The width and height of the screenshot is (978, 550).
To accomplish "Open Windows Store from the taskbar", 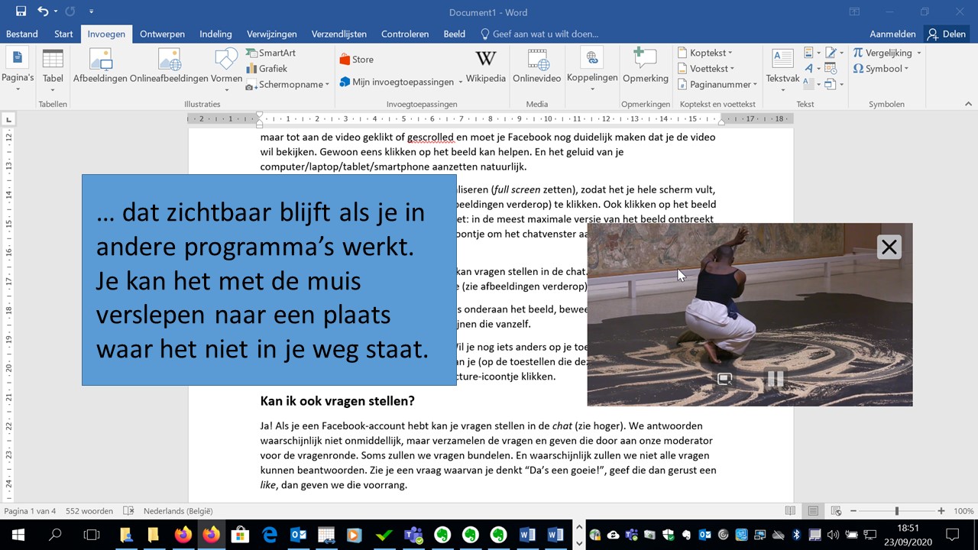I will coord(240,535).
